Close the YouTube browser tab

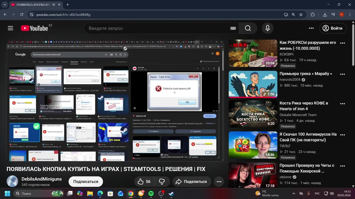[59, 5]
